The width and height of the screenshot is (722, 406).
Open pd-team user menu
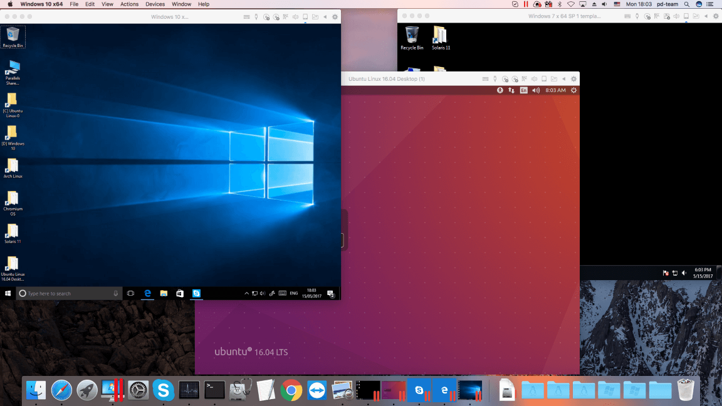coord(667,4)
